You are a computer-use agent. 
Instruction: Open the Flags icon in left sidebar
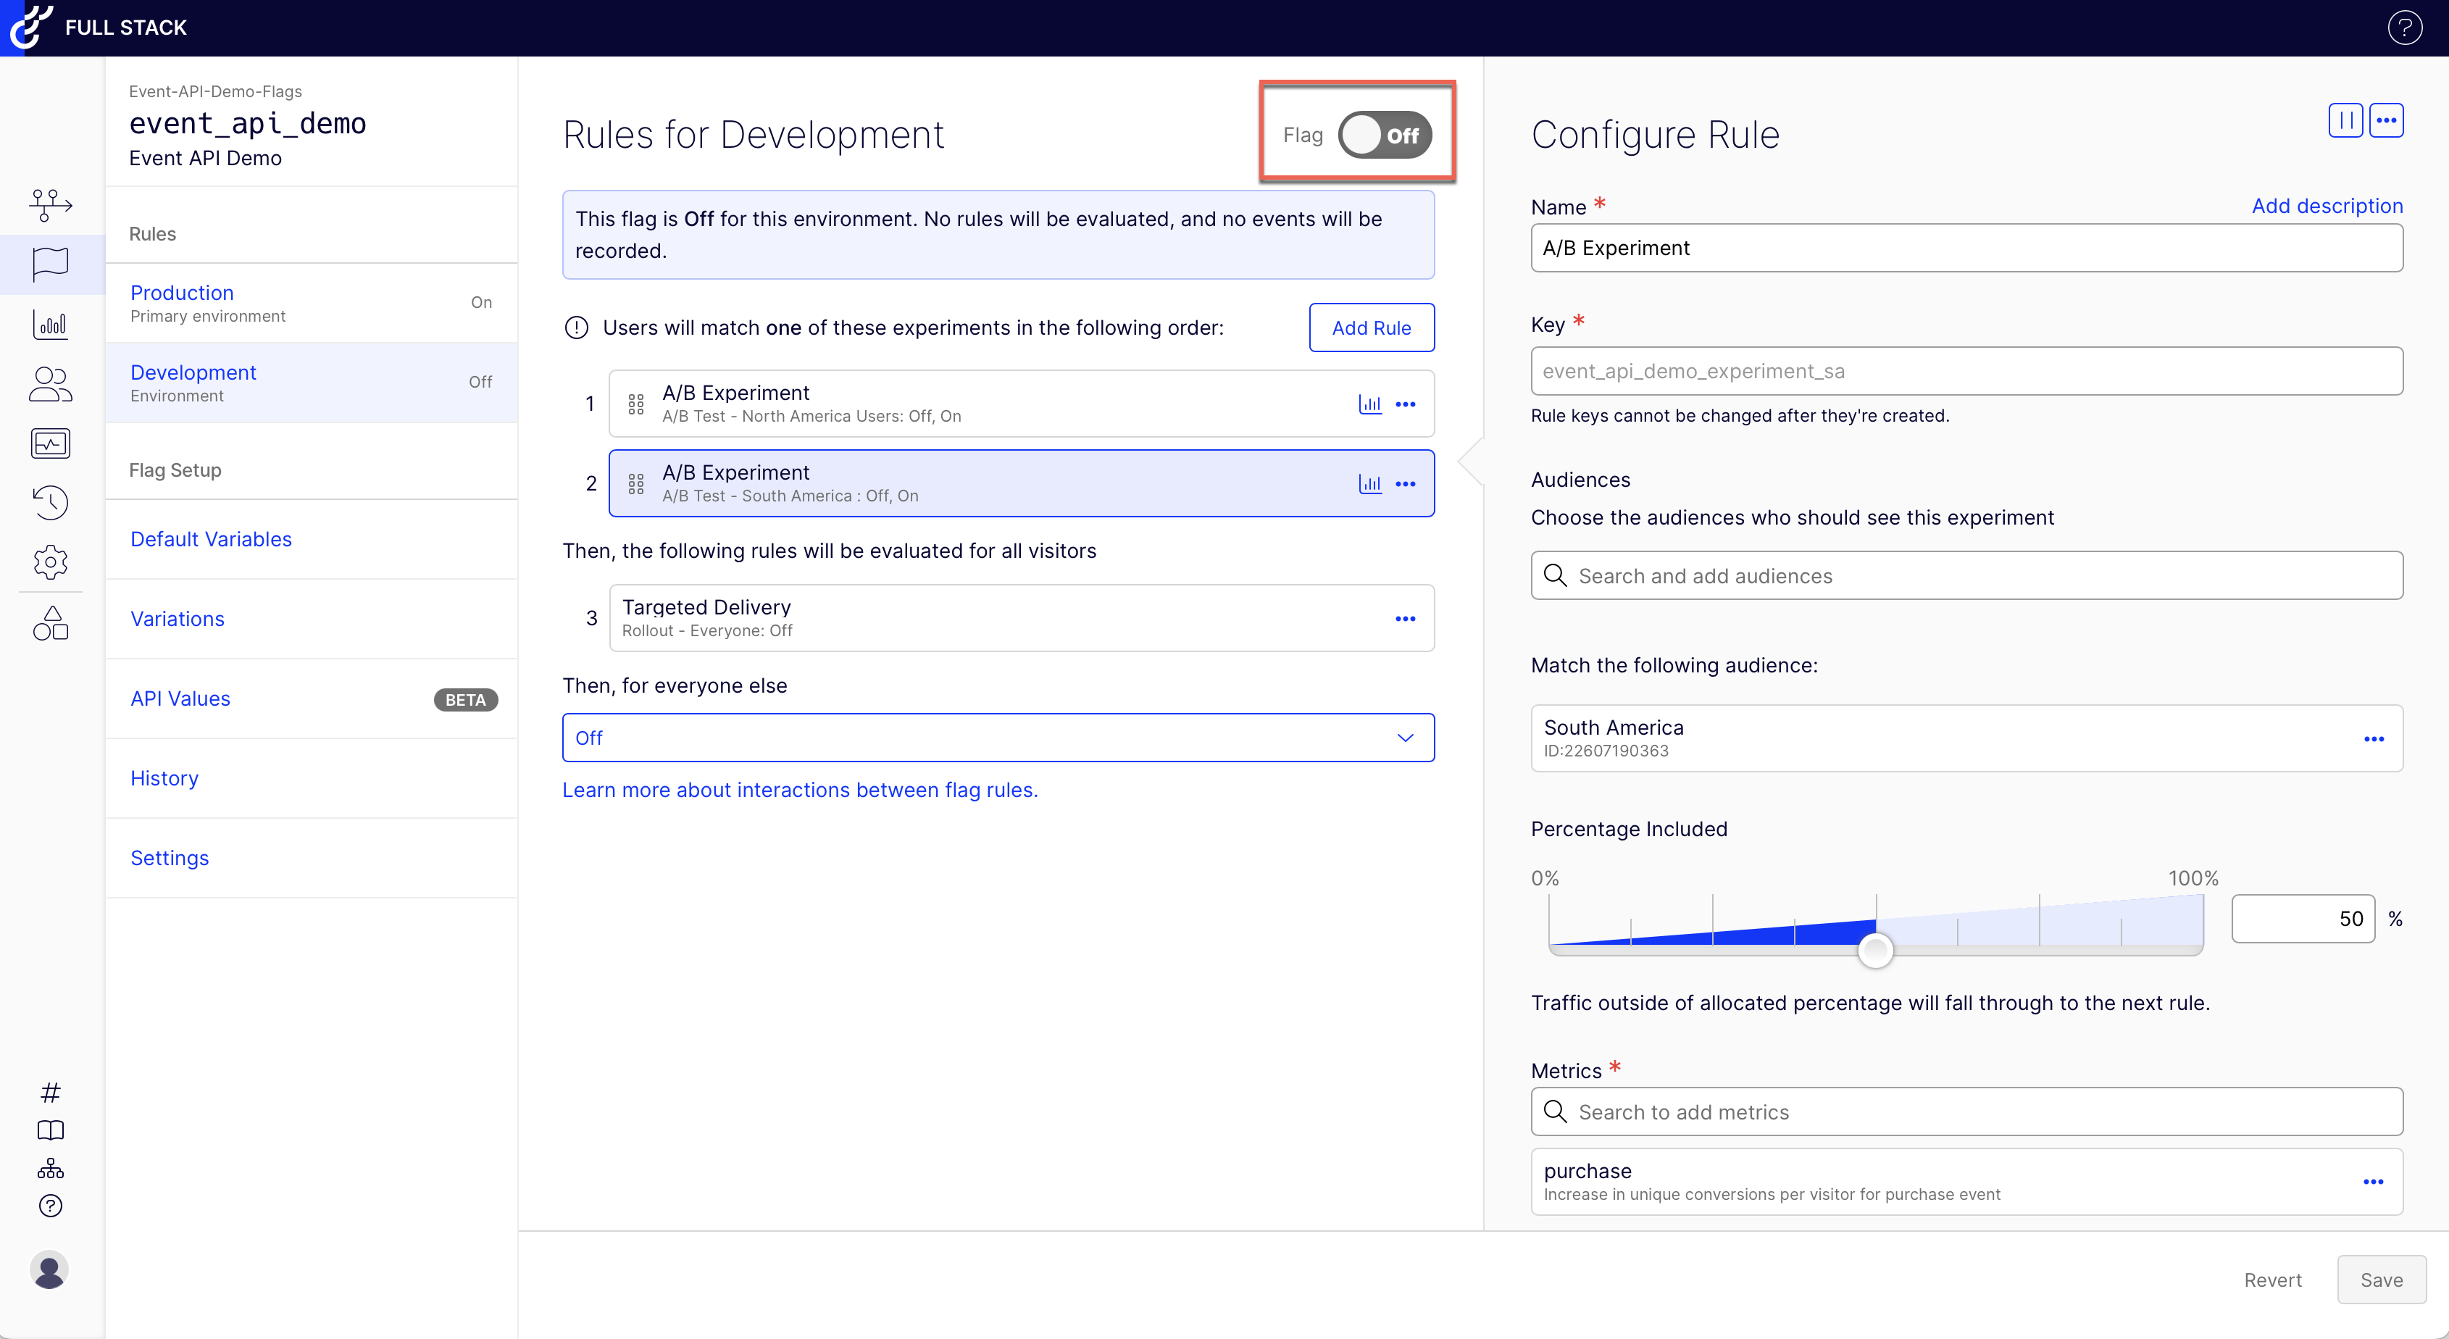[x=51, y=264]
